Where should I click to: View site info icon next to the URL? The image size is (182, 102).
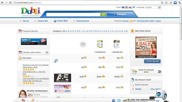(x=15, y=3)
